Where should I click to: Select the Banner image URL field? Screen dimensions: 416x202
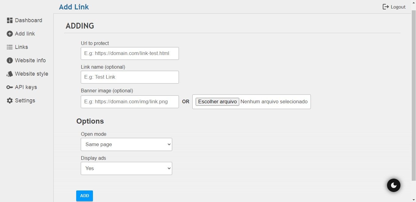130,102
